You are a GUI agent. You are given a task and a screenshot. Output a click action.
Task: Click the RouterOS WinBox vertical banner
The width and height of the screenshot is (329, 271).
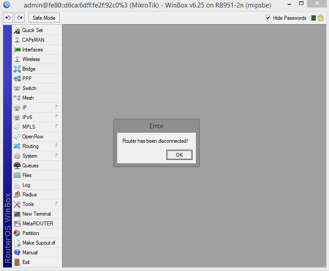point(7,146)
